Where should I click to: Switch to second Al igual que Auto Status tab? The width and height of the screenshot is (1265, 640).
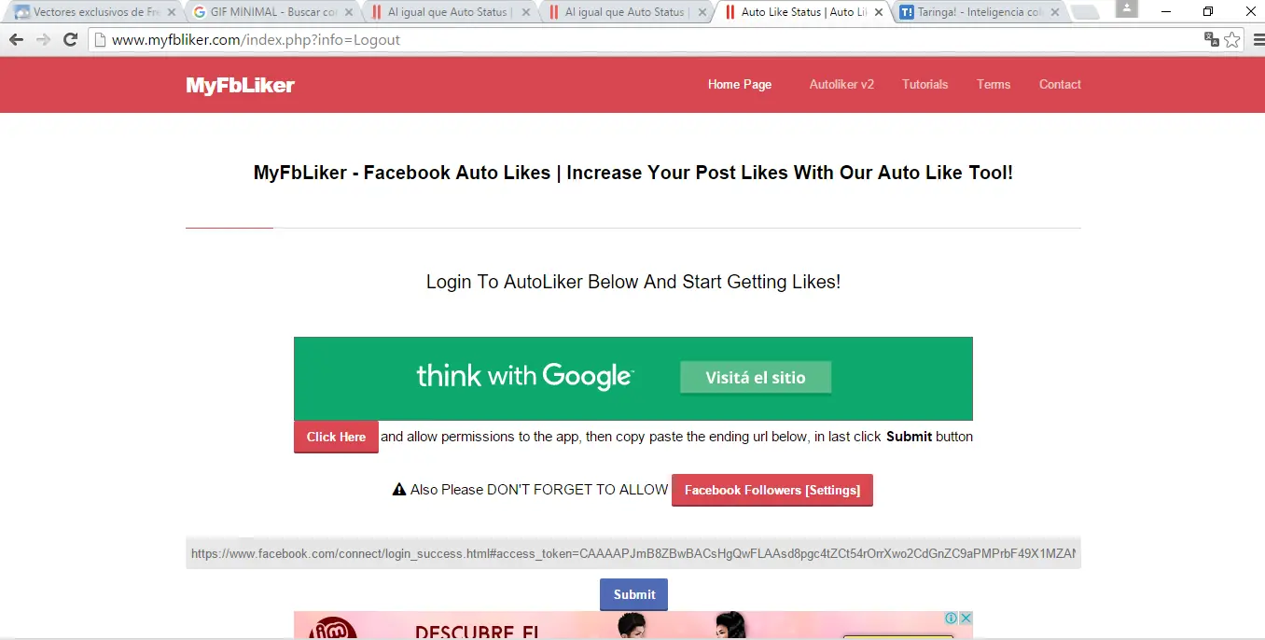625,13
